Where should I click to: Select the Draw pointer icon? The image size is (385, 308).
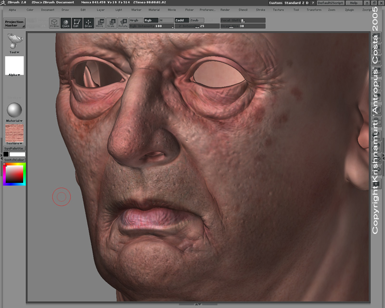pos(89,23)
